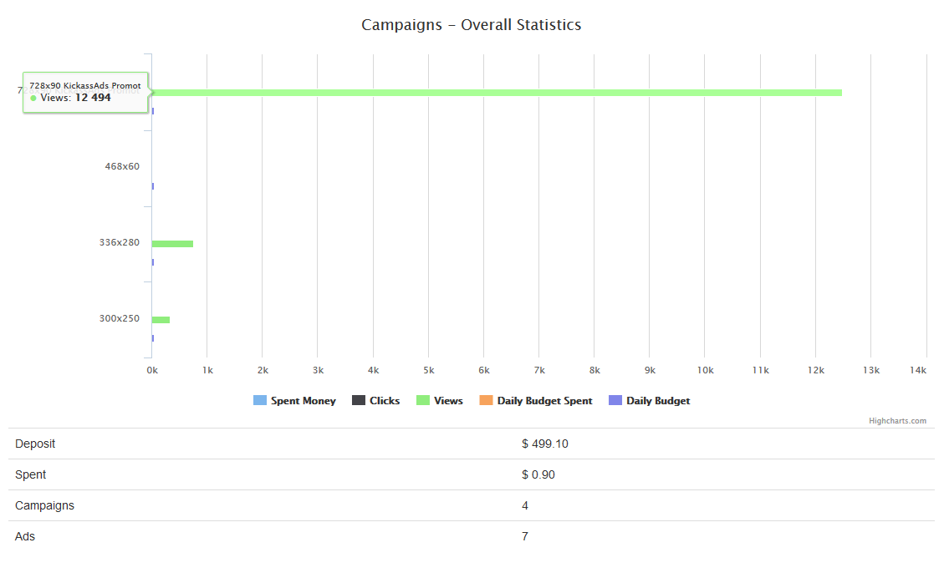Select the 300x250 campaign axis label
Image resolution: width=944 pixels, height=568 pixels.
click(x=120, y=318)
